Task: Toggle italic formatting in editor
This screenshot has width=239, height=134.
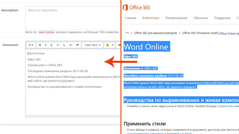Action: [x=46, y=45]
